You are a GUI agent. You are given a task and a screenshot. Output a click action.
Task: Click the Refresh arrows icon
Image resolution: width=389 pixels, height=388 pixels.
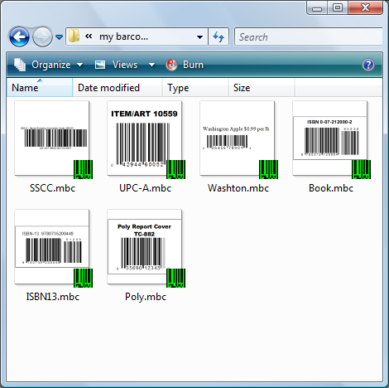[219, 36]
